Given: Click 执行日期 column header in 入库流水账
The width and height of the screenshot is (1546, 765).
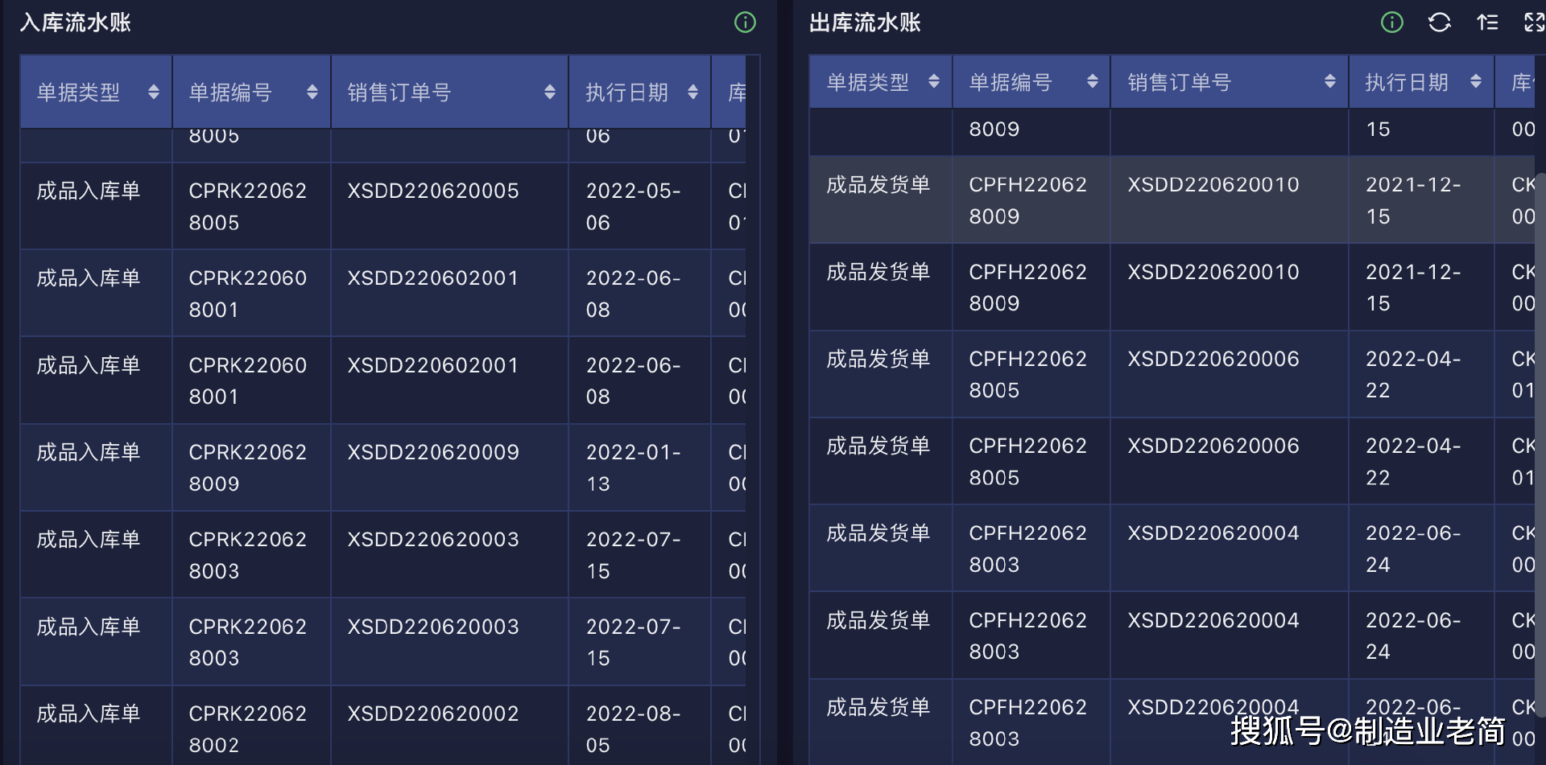Looking at the screenshot, I should click(639, 93).
